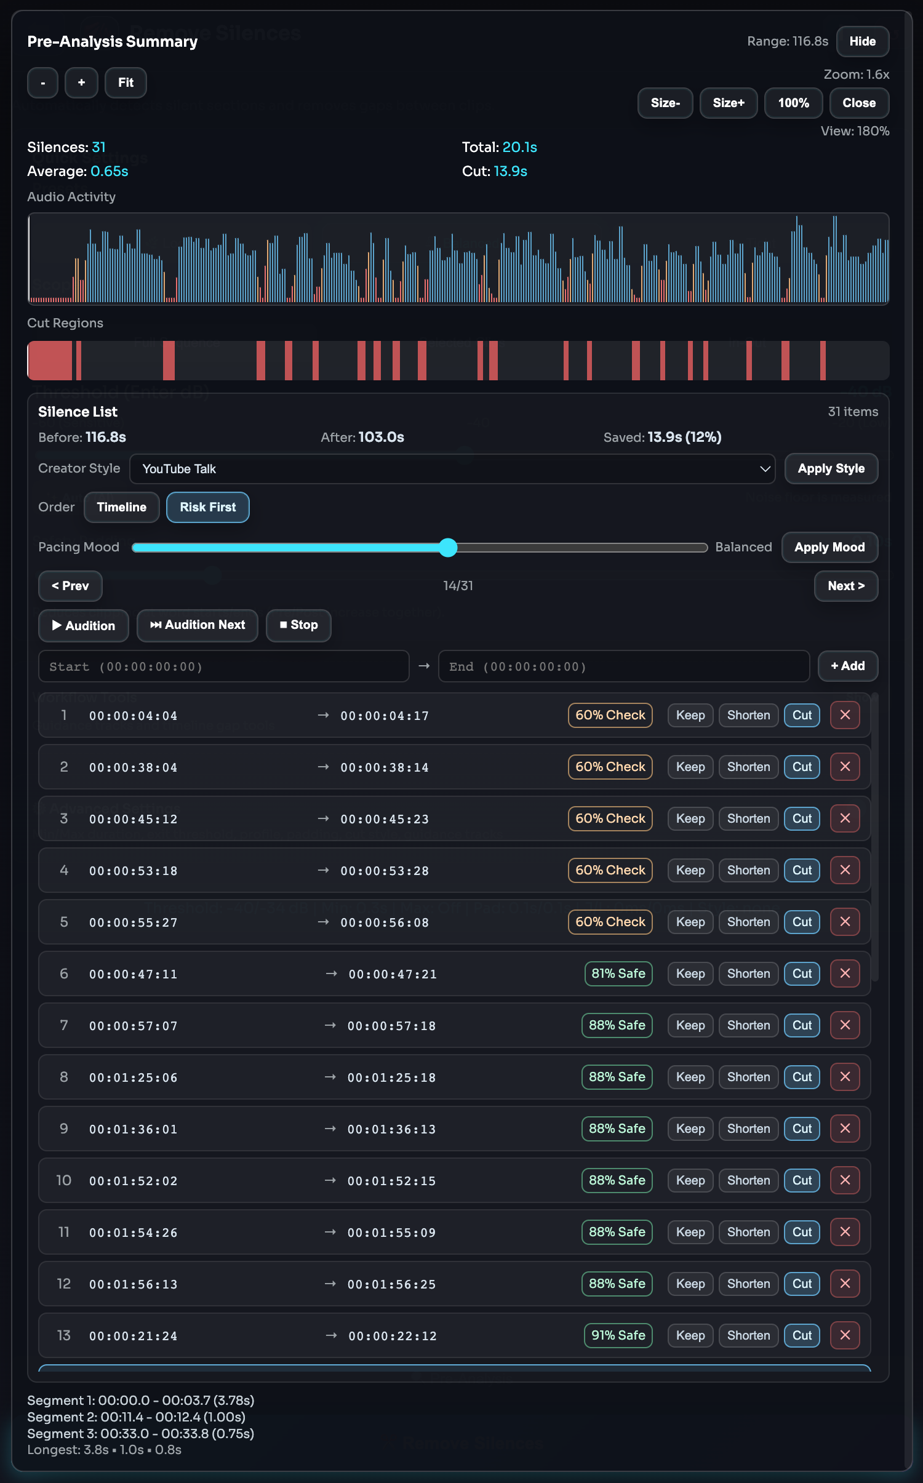923x1483 pixels.
Task: Click the X icon on row 9
Action: pyautogui.click(x=845, y=1129)
